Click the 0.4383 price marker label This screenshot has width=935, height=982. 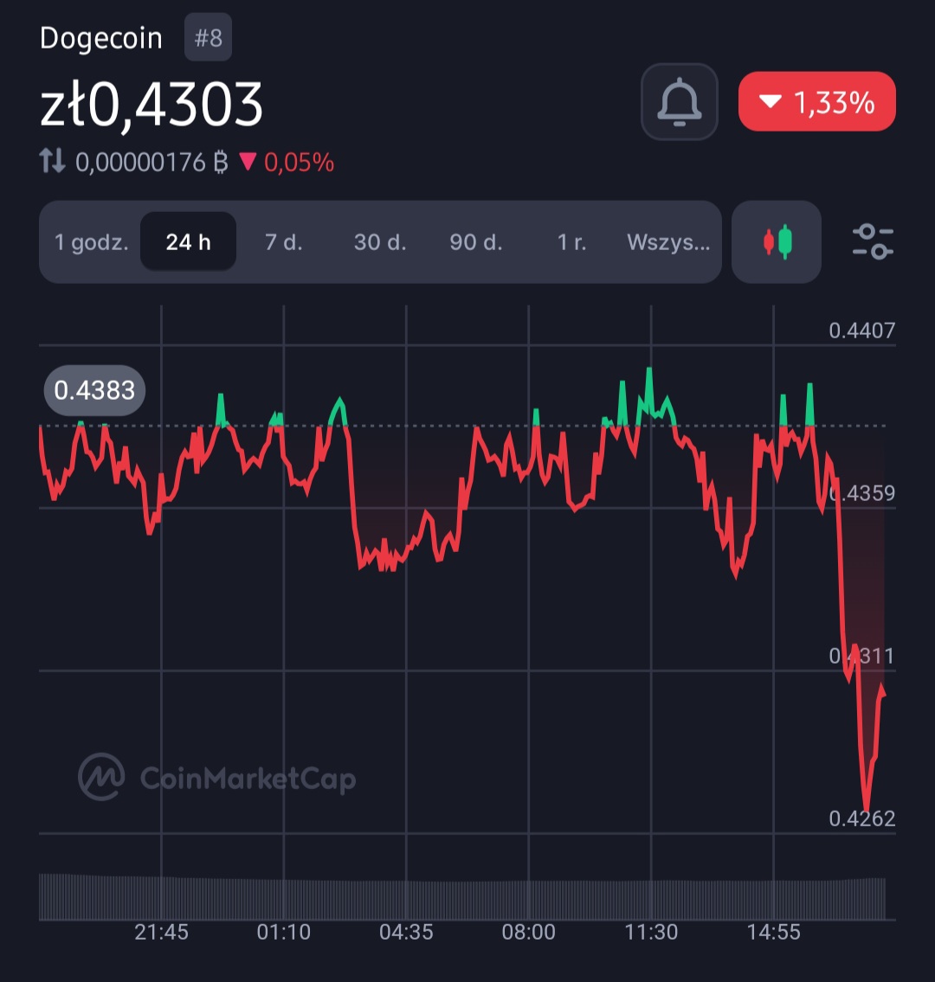click(x=95, y=390)
